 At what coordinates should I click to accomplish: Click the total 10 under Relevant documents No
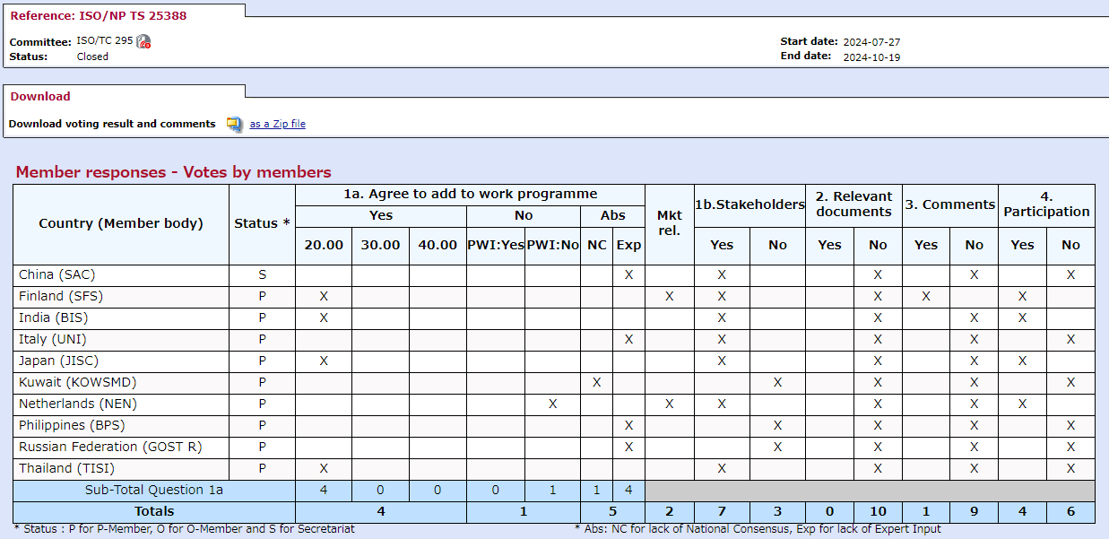pyautogui.click(x=878, y=511)
